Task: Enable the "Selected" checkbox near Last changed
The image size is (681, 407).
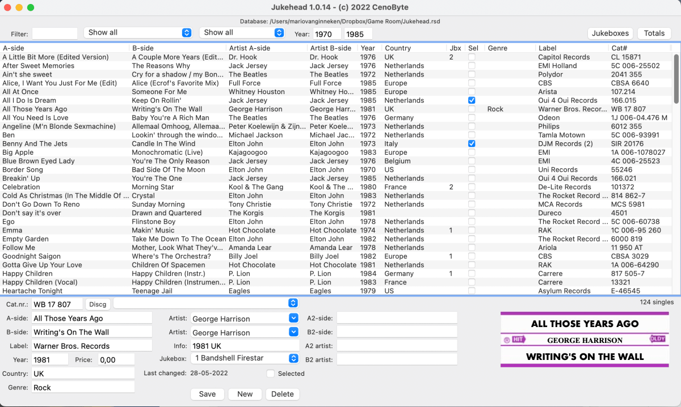Action: click(270, 374)
